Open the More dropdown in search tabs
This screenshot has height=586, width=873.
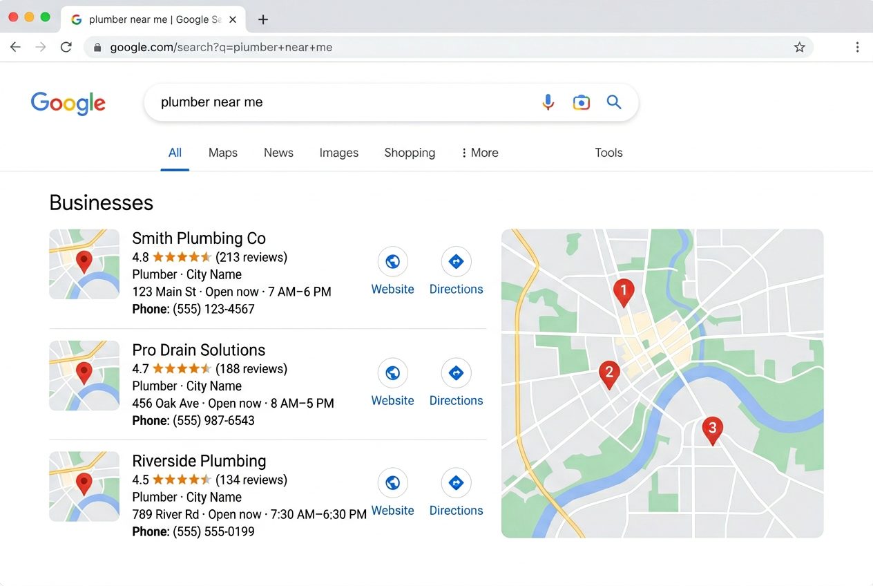(479, 153)
